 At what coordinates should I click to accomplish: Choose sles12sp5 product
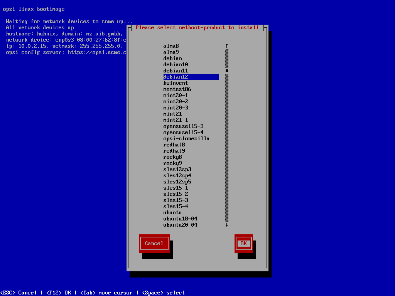191,182
